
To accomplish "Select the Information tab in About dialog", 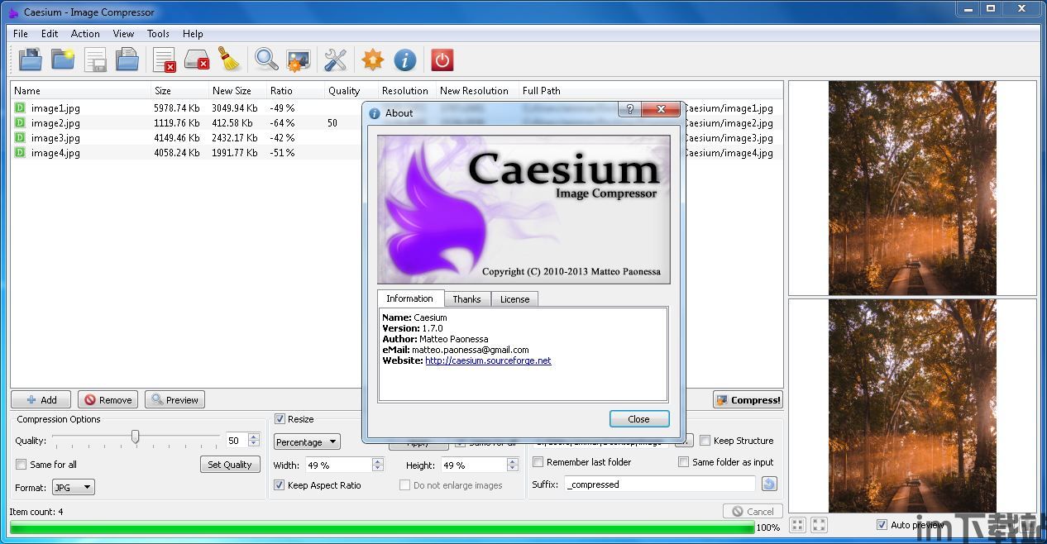I will click(409, 298).
